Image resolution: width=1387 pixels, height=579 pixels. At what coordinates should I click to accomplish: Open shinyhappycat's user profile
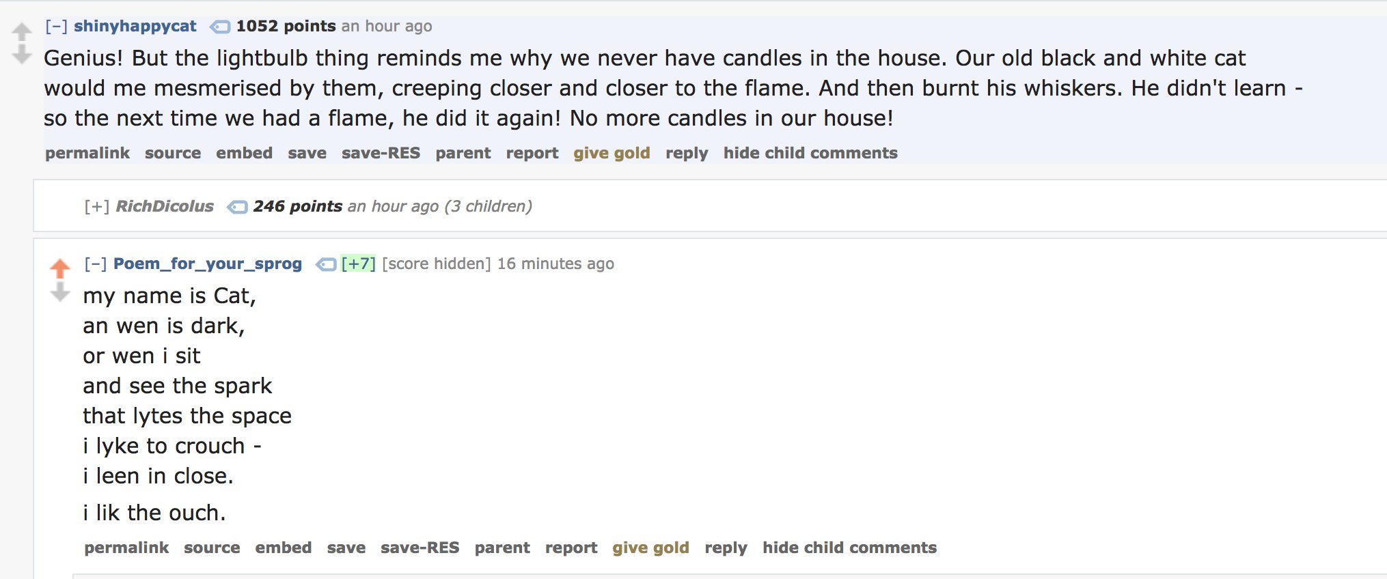click(135, 27)
